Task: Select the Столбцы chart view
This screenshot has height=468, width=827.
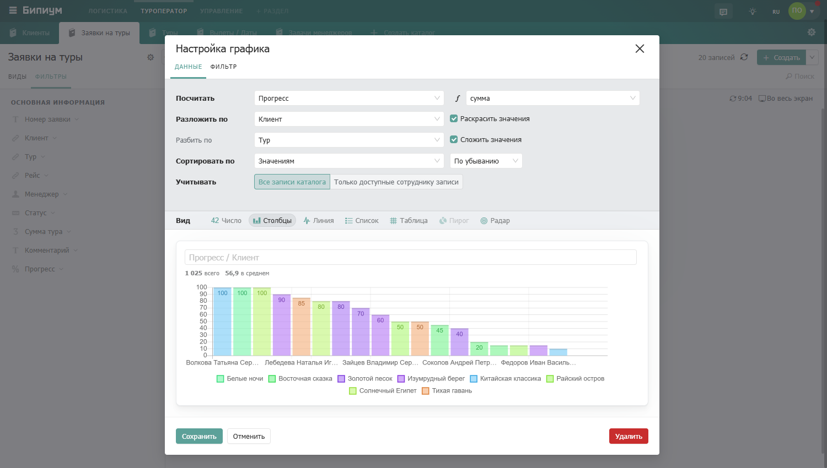Action: pyautogui.click(x=272, y=221)
